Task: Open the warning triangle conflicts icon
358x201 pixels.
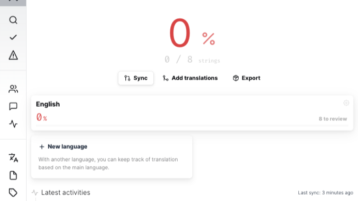Action: coord(13,55)
